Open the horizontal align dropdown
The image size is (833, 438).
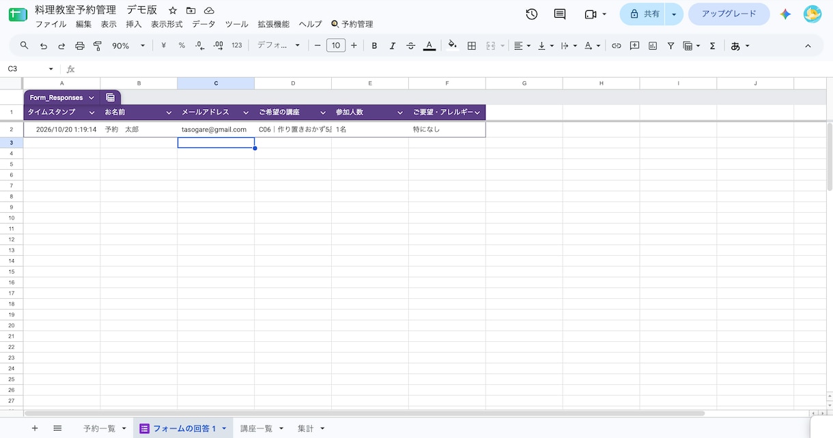[522, 46]
